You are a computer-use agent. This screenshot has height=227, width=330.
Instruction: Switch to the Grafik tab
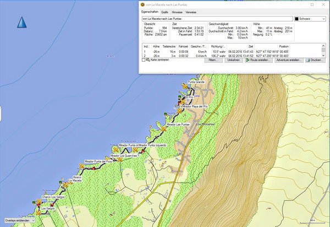(x=165, y=11)
